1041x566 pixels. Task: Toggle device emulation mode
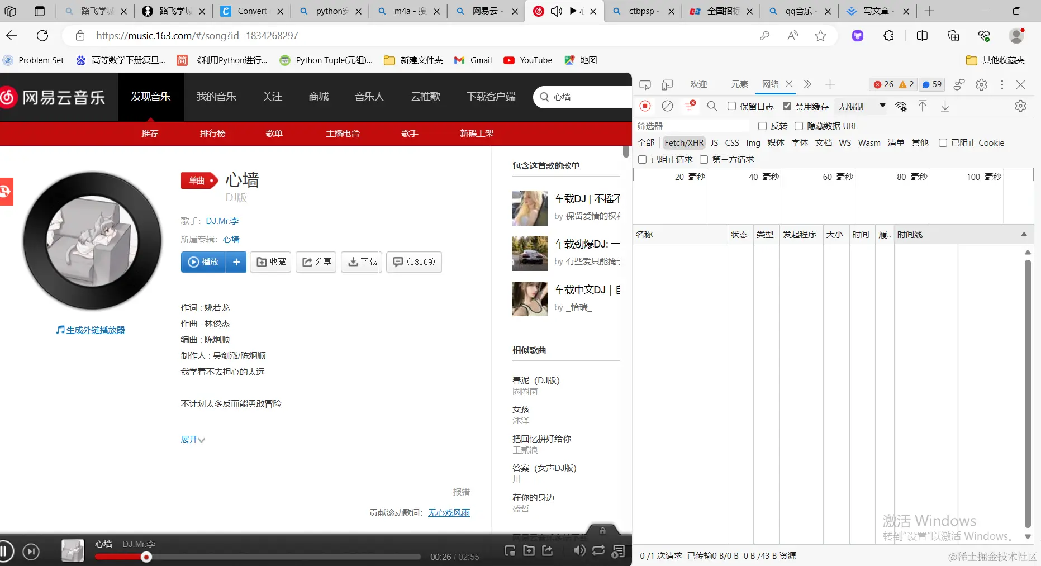point(667,84)
